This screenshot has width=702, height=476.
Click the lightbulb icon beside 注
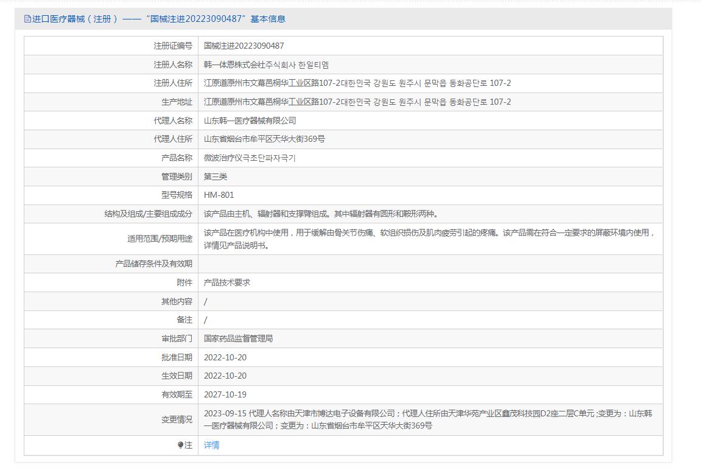point(180,445)
